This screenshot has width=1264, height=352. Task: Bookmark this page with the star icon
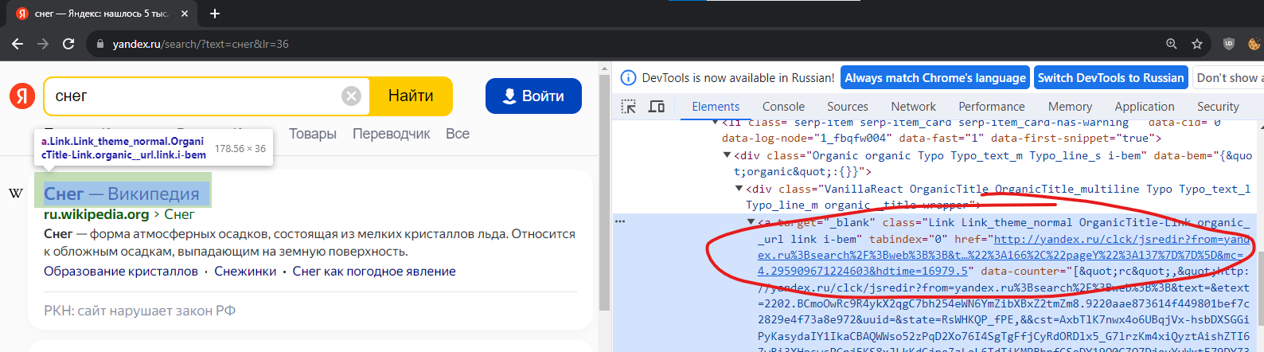point(1196,44)
